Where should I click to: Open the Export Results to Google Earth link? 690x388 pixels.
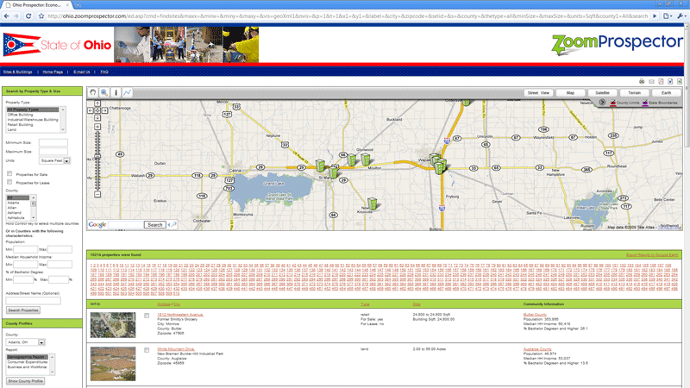pyautogui.click(x=652, y=254)
